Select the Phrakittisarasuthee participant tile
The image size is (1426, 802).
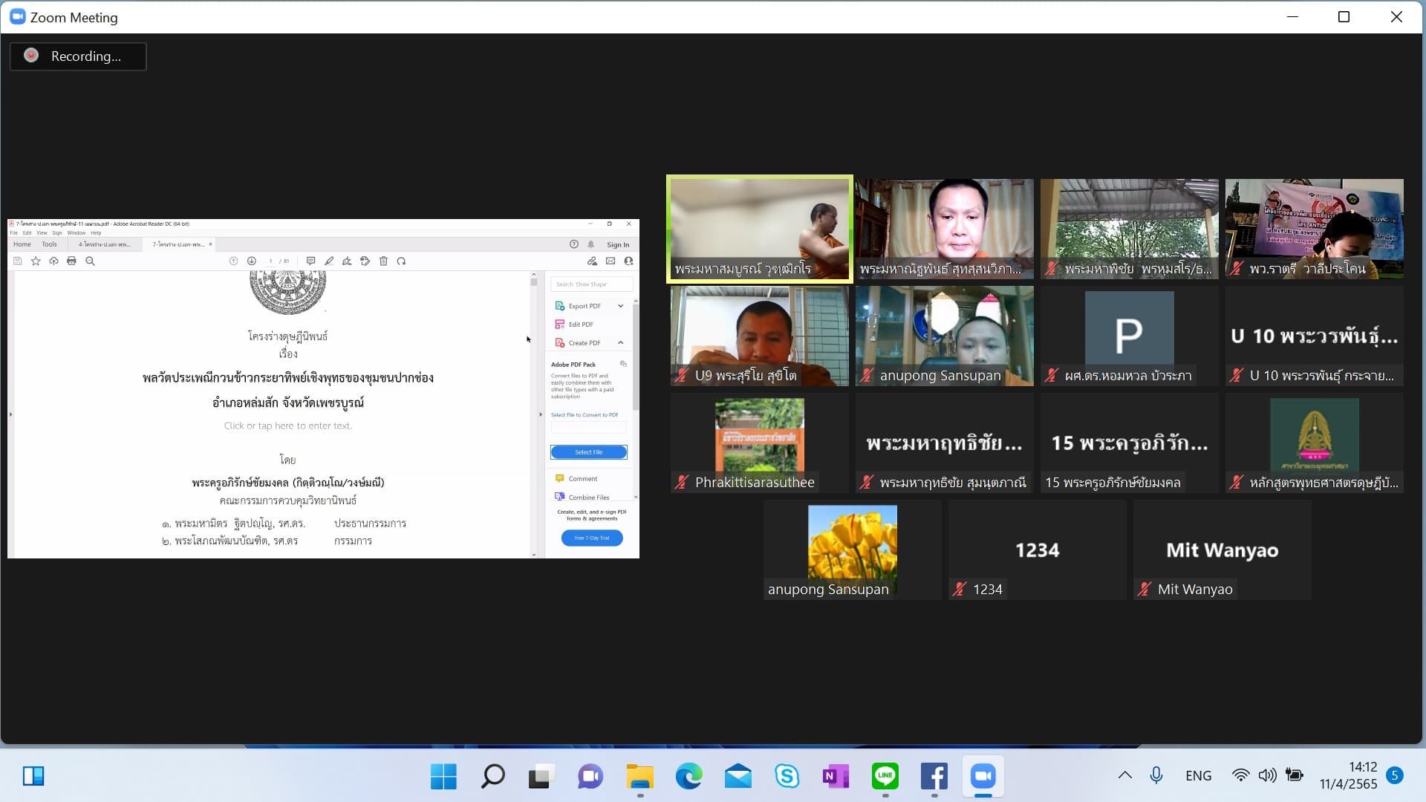pos(759,443)
